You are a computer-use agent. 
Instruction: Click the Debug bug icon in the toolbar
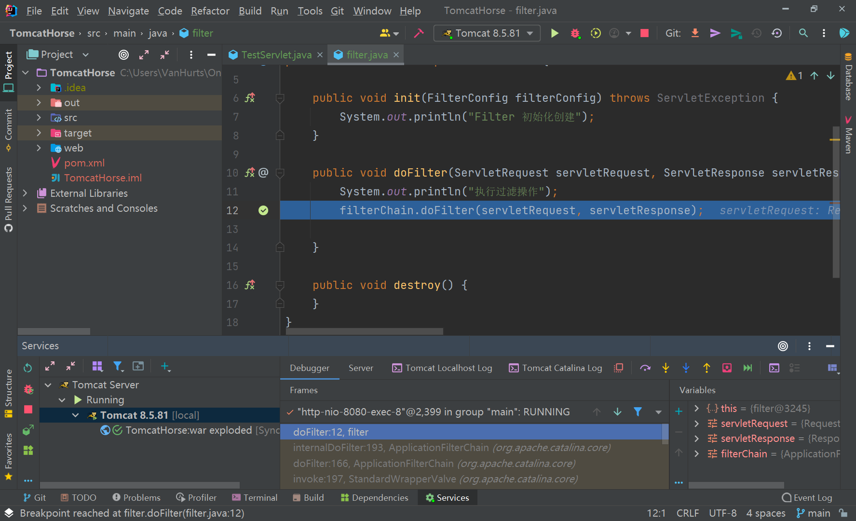(x=575, y=33)
